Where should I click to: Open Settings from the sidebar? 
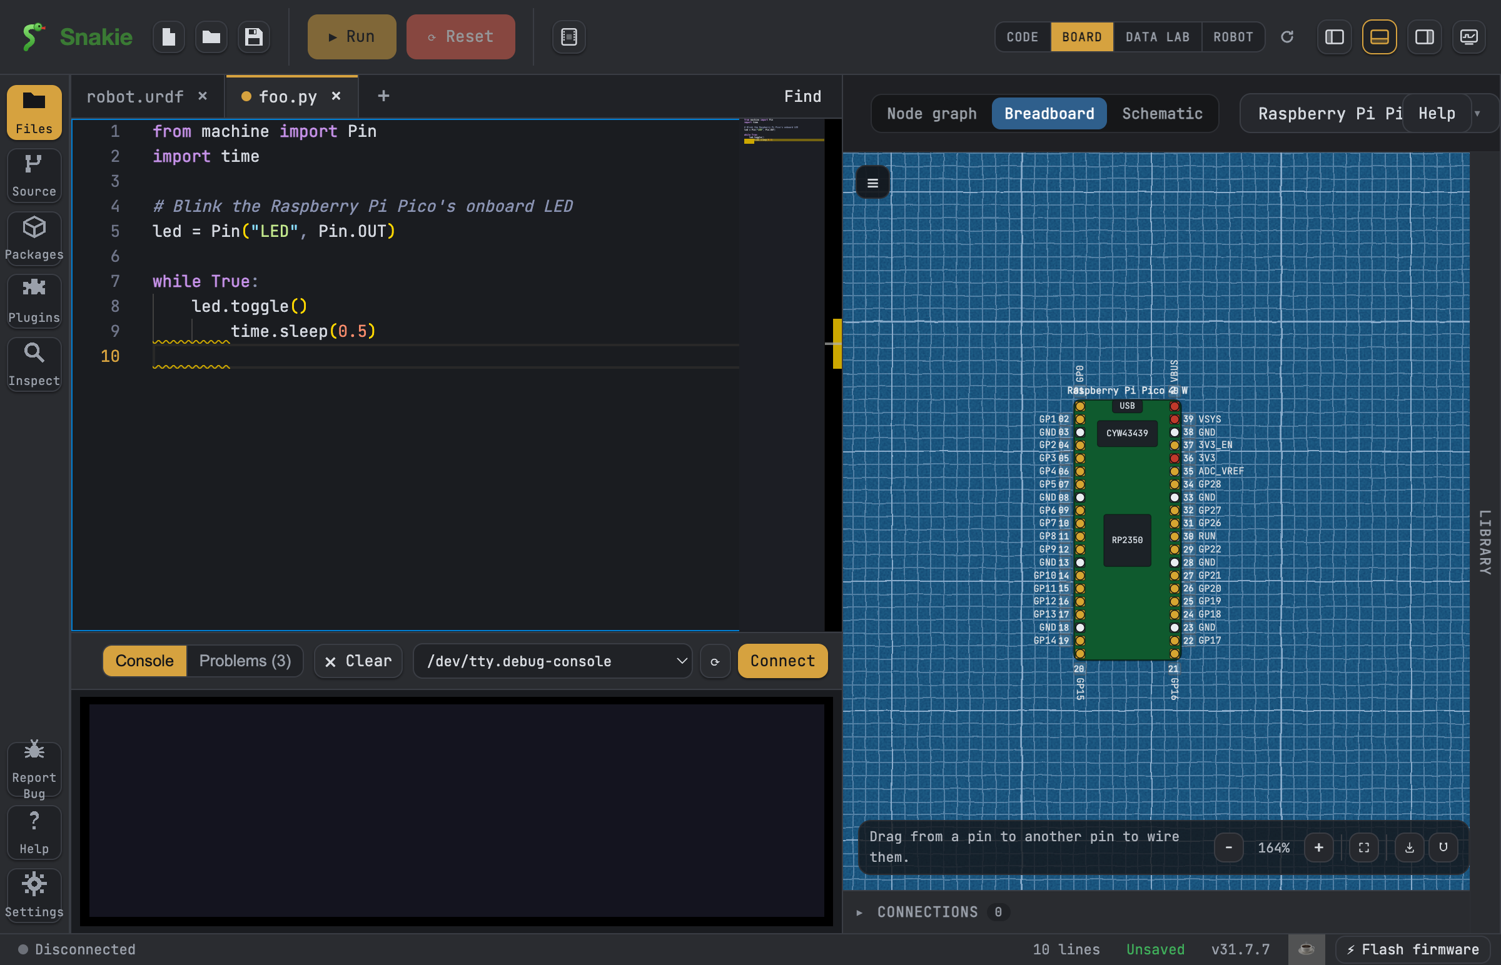tap(34, 896)
